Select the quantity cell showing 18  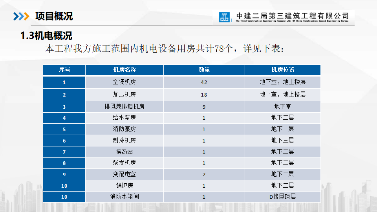204,95
